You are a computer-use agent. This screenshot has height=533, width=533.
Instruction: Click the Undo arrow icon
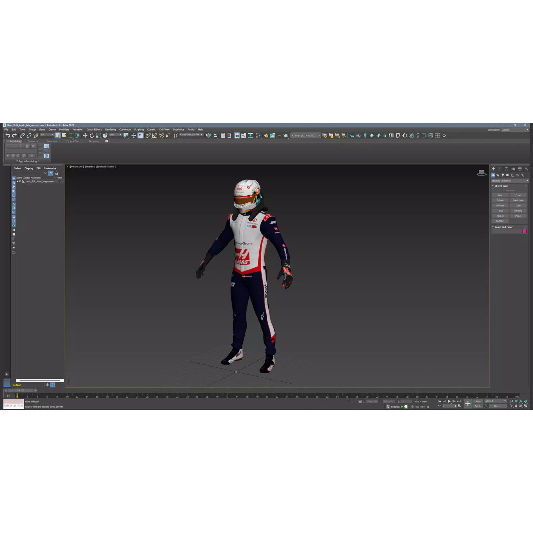pyautogui.click(x=7, y=135)
